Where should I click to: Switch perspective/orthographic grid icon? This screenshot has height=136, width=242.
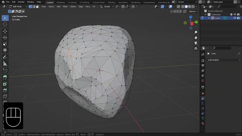click(196, 48)
